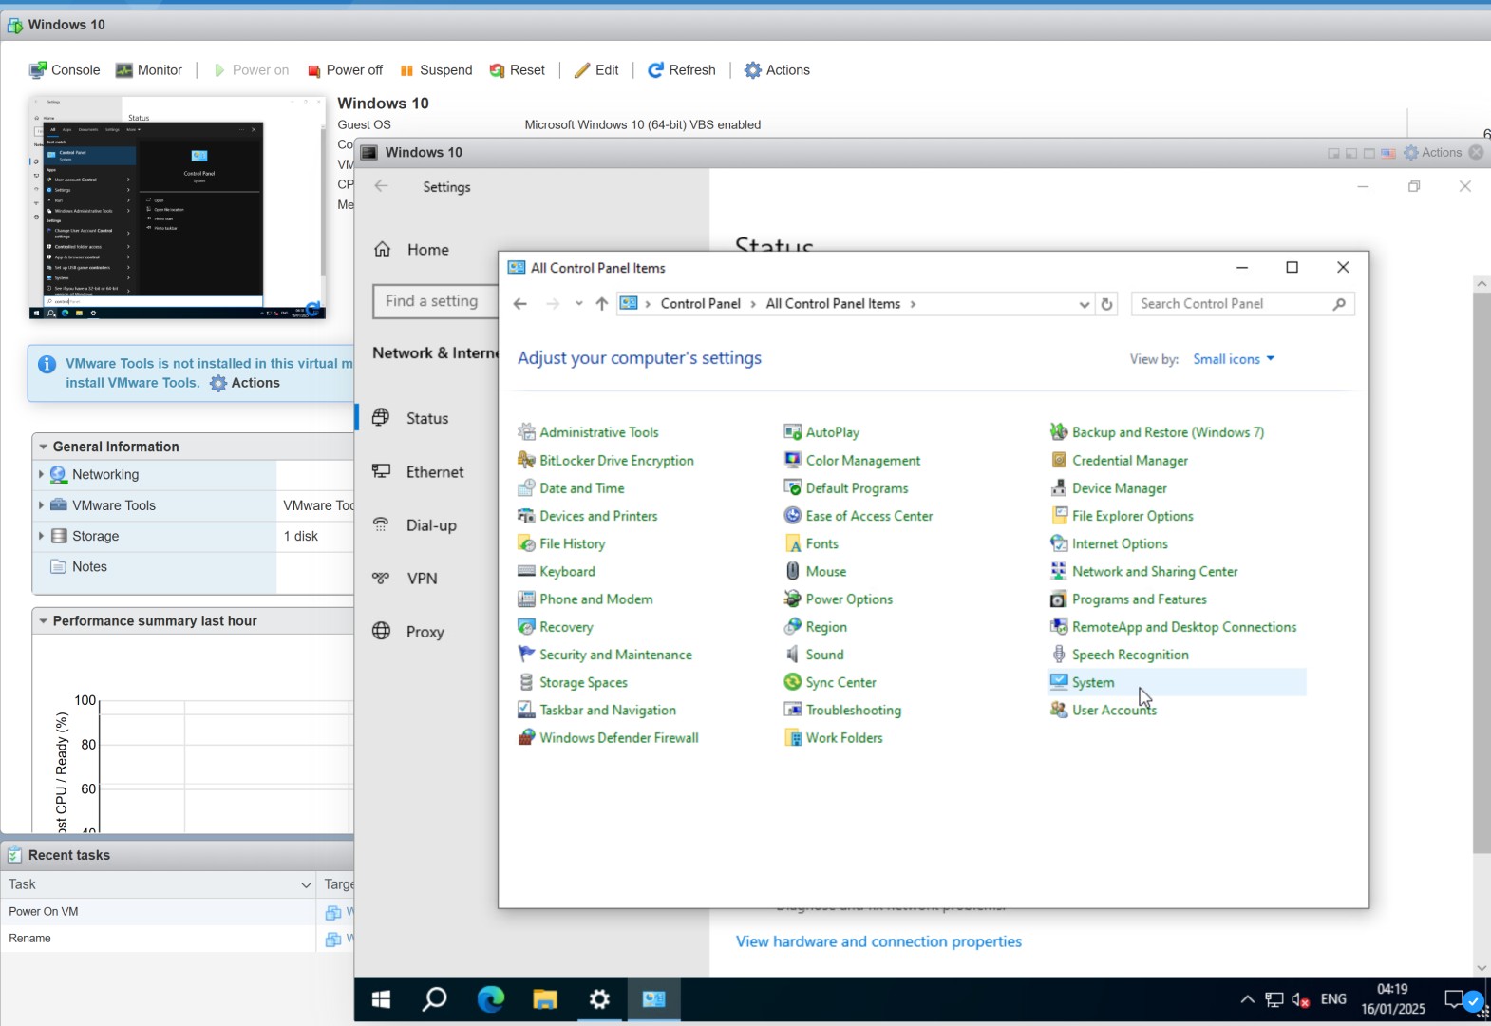The width and height of the screenshot is (1491, 1026).
Task: Click the taskbar search icon
Action: coord(435,999)
